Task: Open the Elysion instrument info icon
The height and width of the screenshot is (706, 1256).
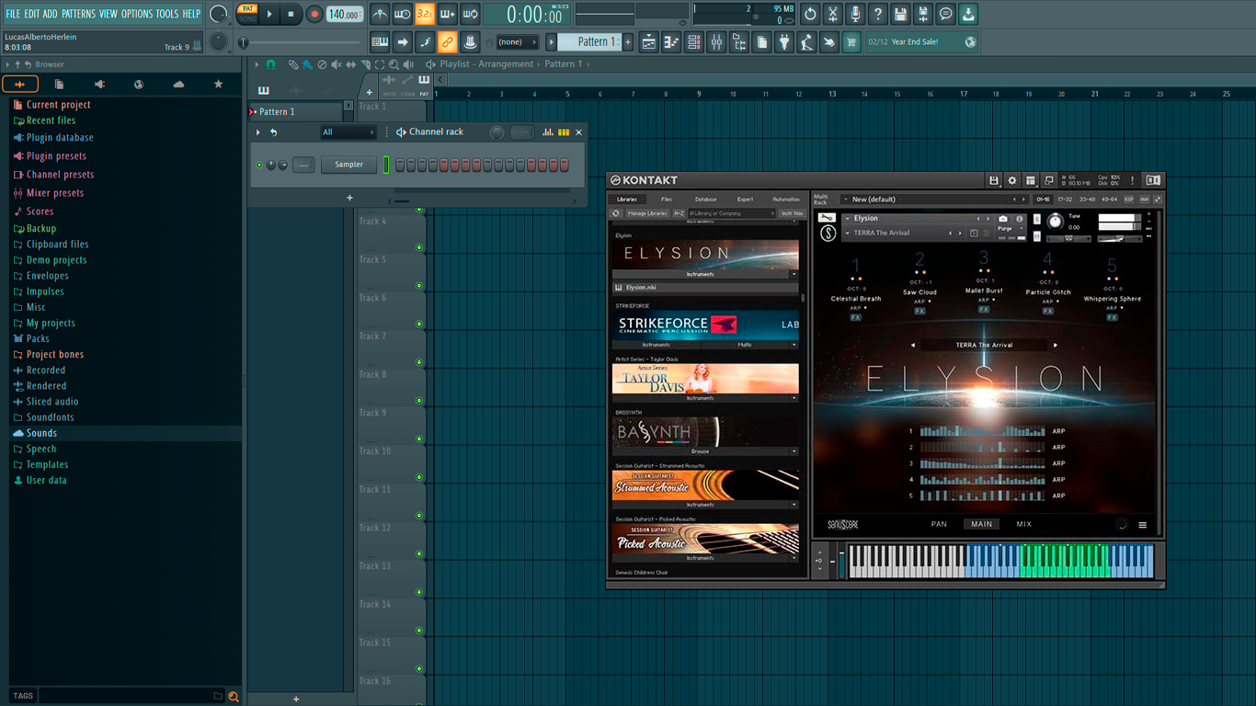Action: 1020,219
